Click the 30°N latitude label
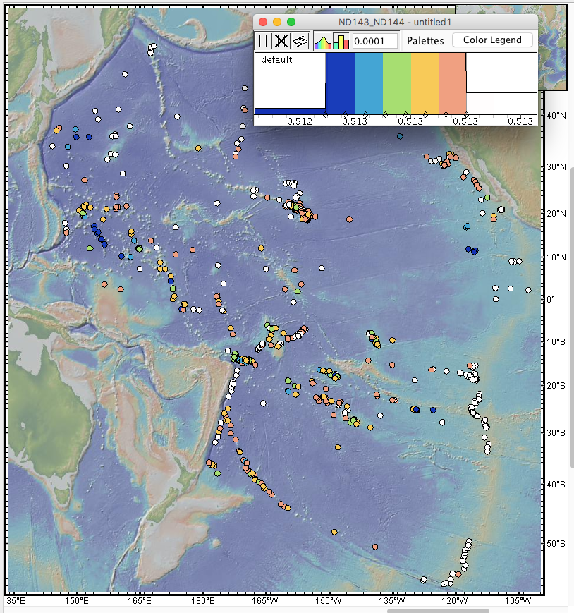Screen dimensions: 574x613 pos(556,167)
